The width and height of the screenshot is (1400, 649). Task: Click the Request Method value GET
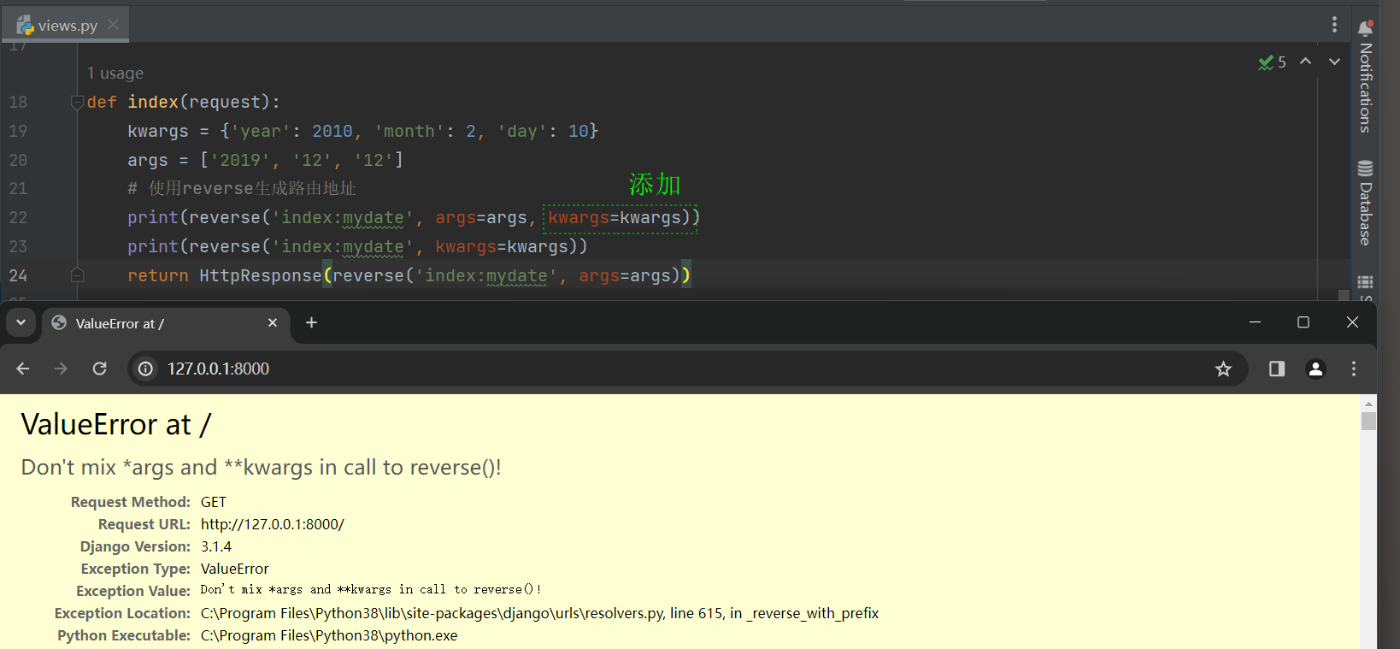[x=214, y=502]
